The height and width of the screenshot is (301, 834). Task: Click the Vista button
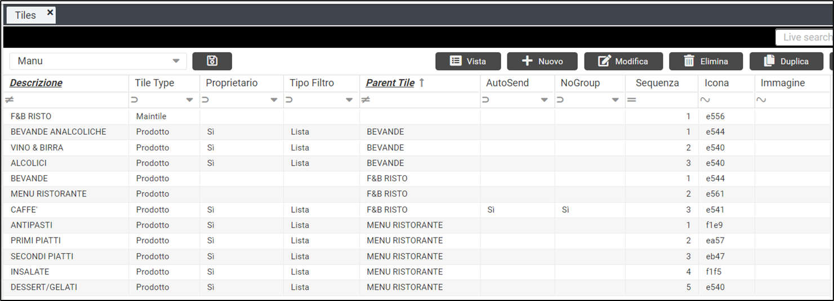(468, 61)
